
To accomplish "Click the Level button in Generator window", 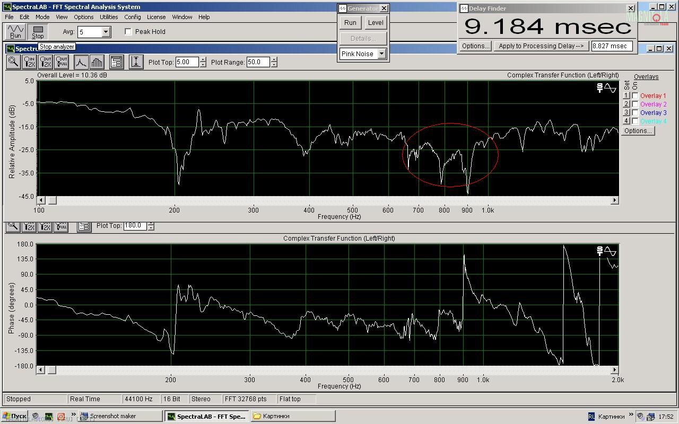I will [x=376, y=23].
